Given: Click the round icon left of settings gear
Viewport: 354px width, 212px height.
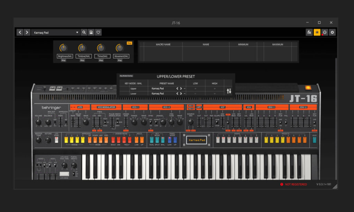Looking at the screenshot, I should (x=325, y=32).
